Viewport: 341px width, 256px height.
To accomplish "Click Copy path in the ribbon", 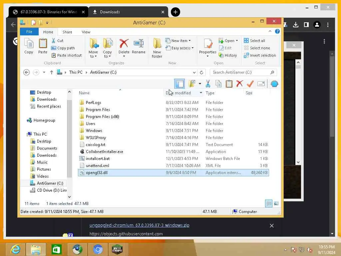I will (63, 48).
